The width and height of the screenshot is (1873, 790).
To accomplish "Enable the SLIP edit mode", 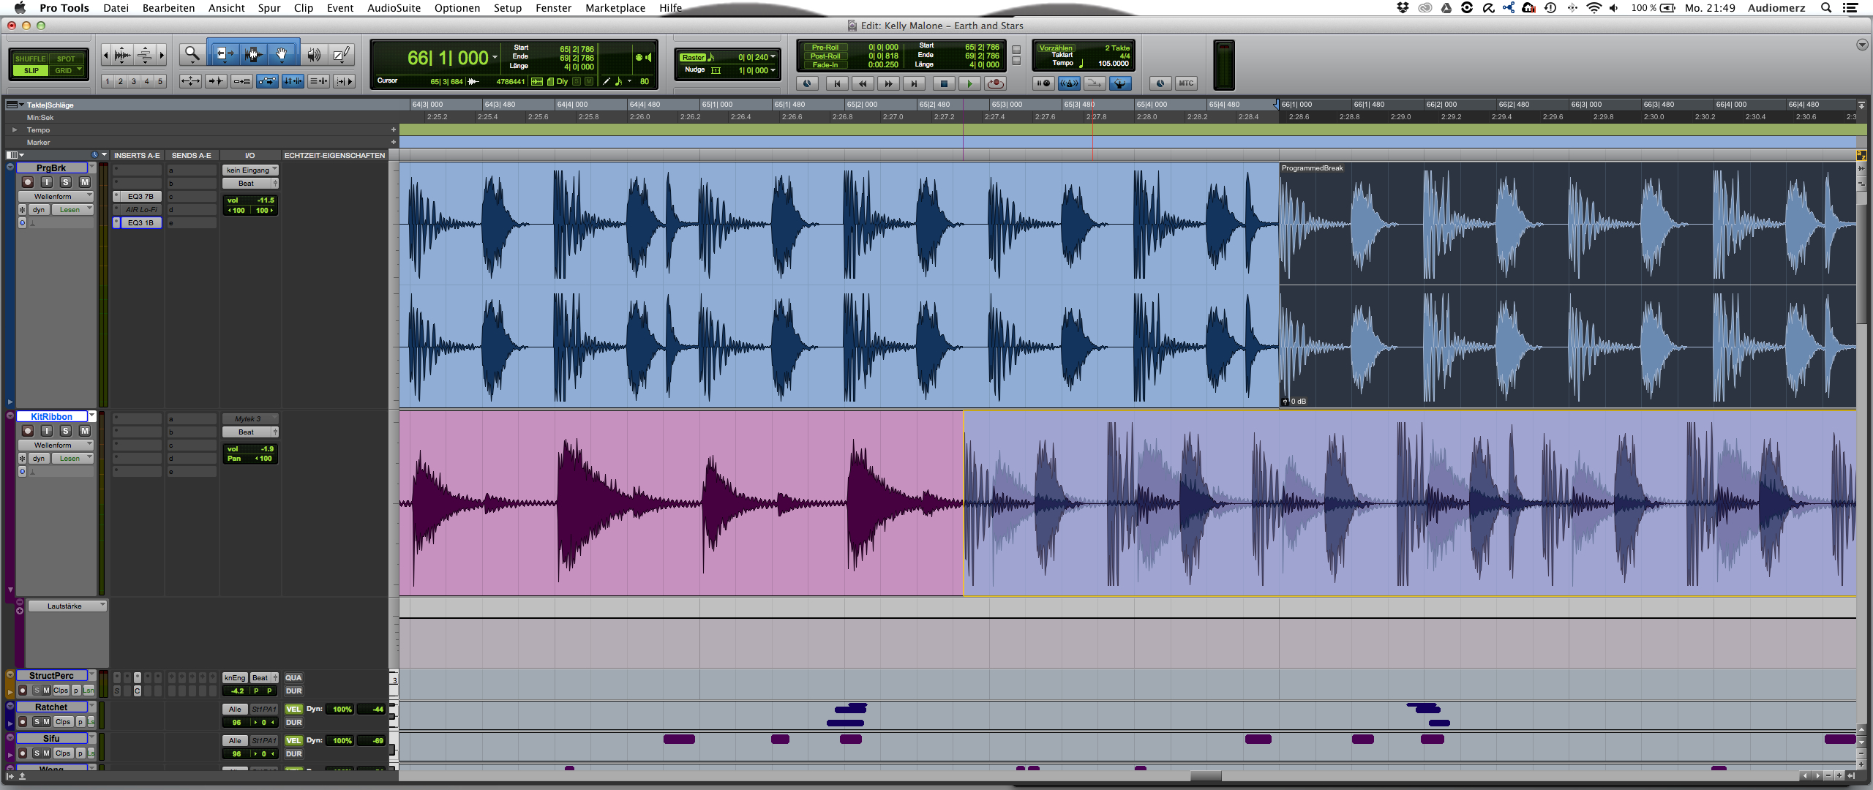I will pos(31,71).
